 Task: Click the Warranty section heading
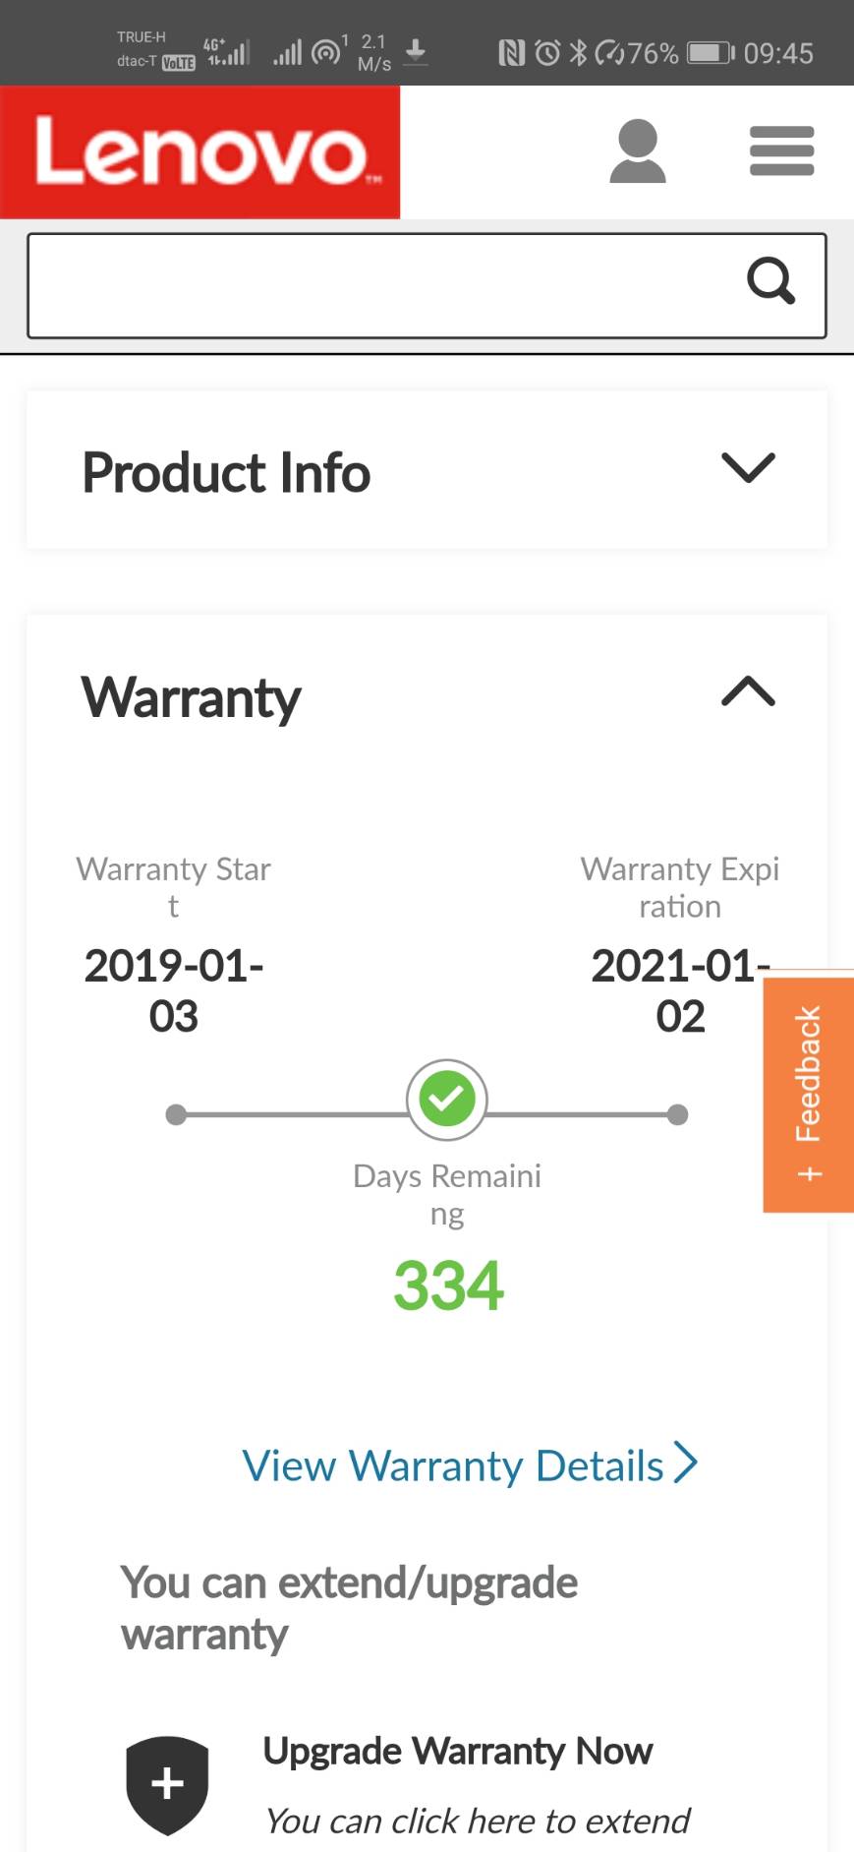[191, 698]
